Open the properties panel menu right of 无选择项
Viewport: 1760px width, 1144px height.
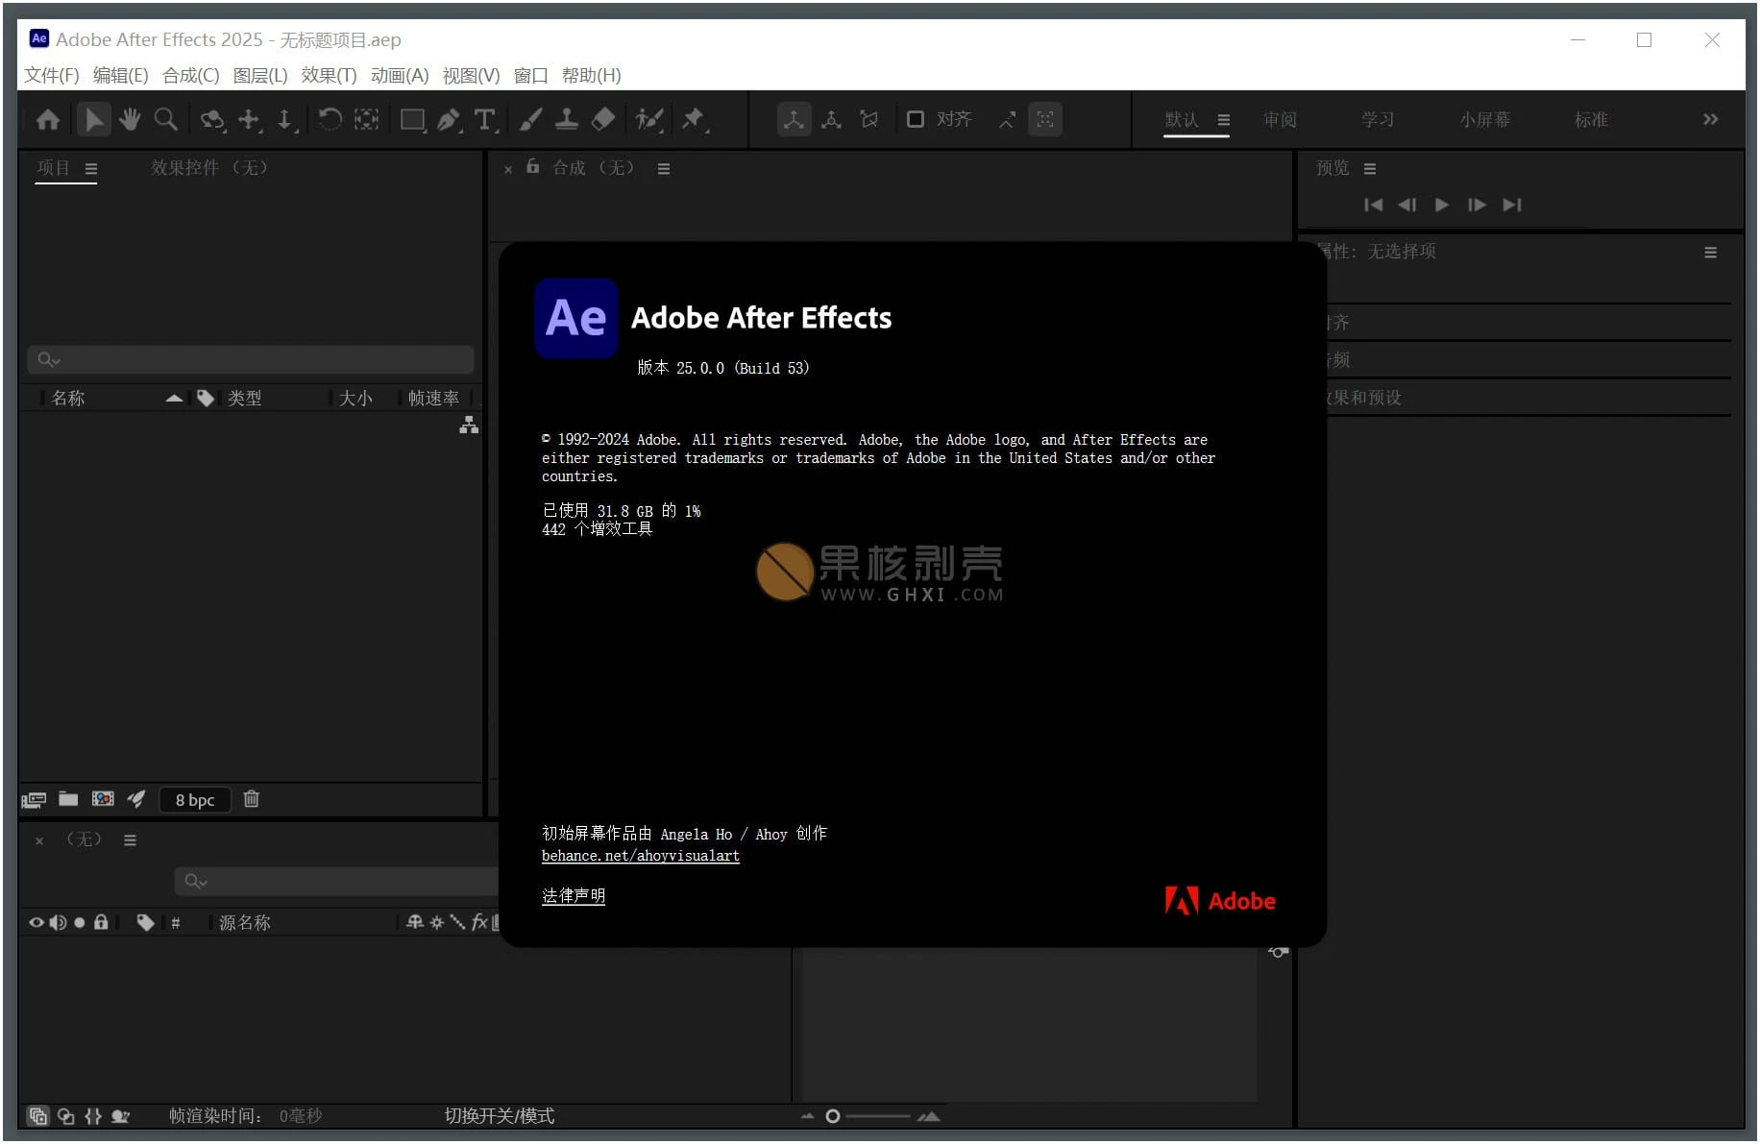(x=1711, y=253)
